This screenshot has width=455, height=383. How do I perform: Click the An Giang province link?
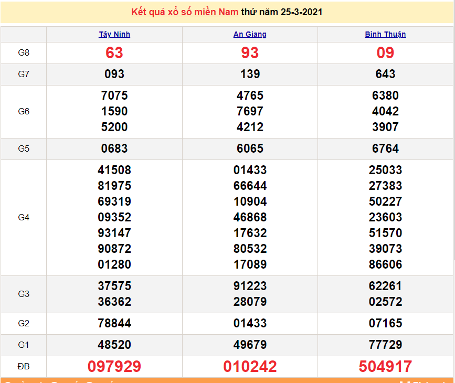click(250, 34)
